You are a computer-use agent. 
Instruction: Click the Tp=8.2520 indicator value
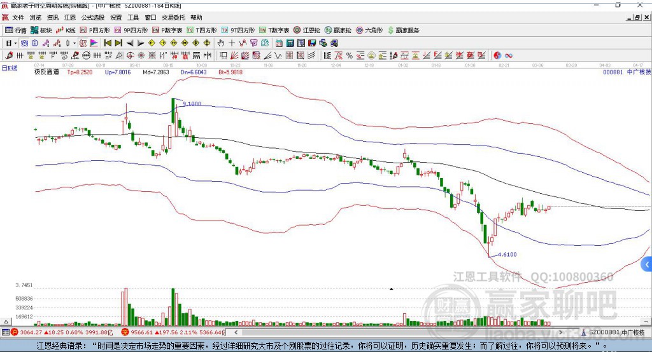click(80, 72)
